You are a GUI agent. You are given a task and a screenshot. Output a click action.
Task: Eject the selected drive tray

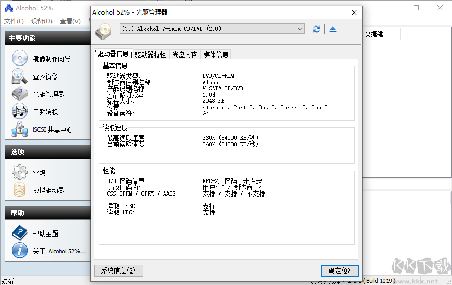[333, 29]
